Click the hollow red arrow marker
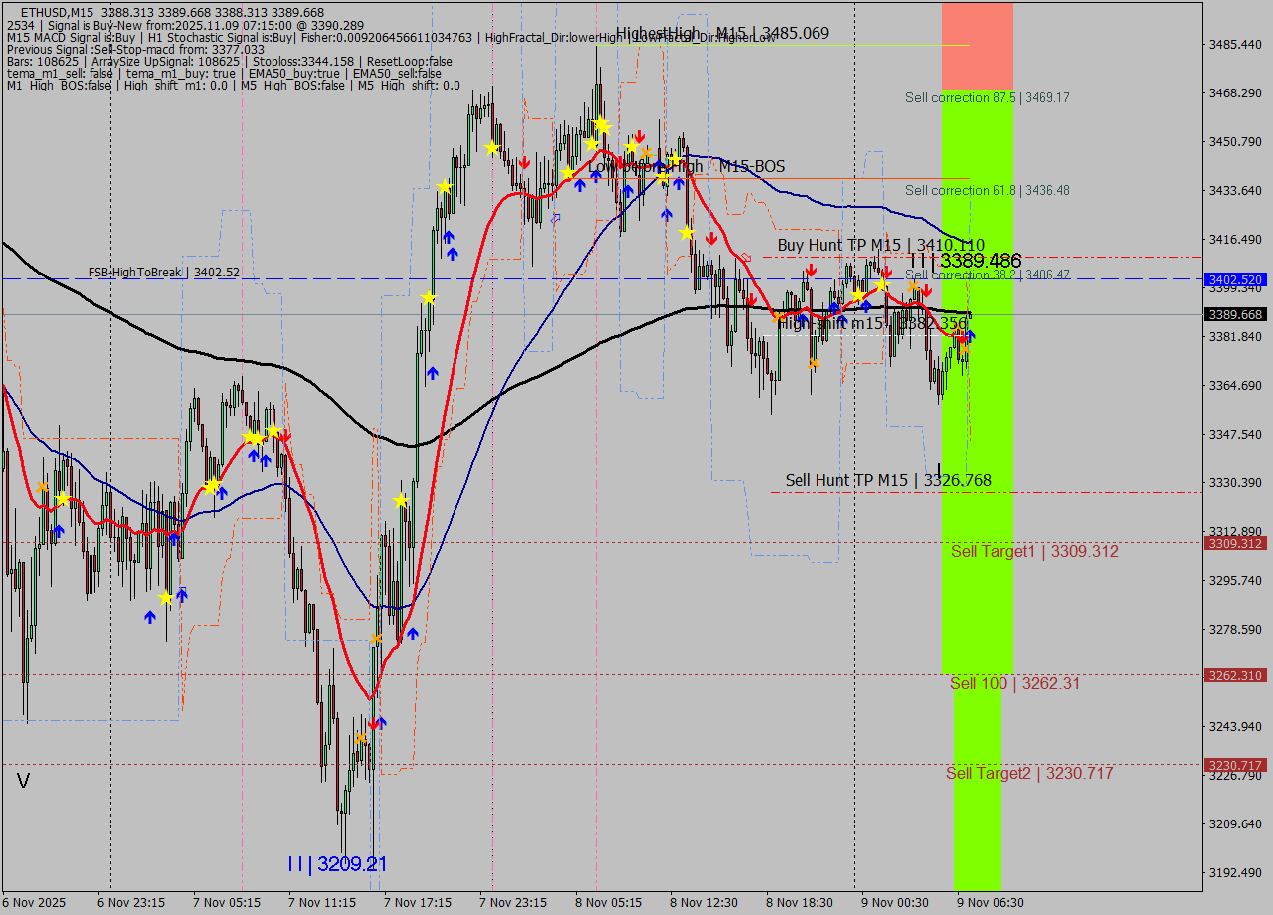The height and width of the screenshot is (915, 1273). pos(745,258)
